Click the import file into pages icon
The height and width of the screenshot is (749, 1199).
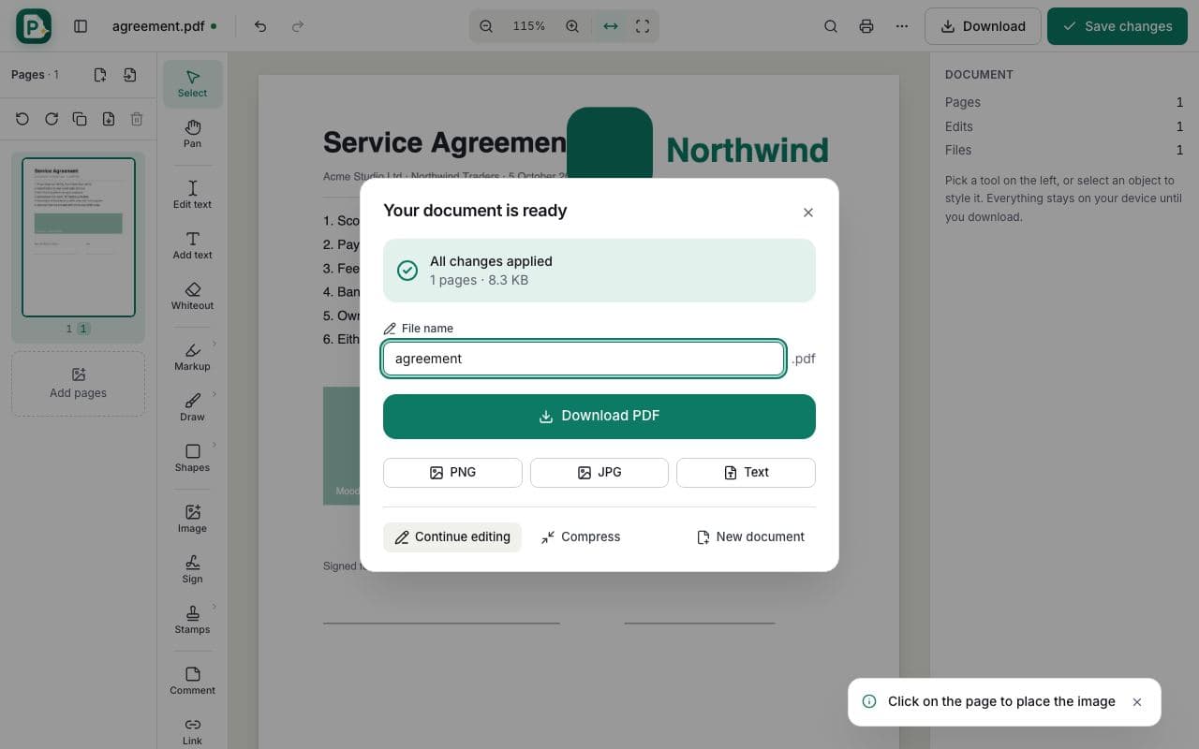click(130, 75)
